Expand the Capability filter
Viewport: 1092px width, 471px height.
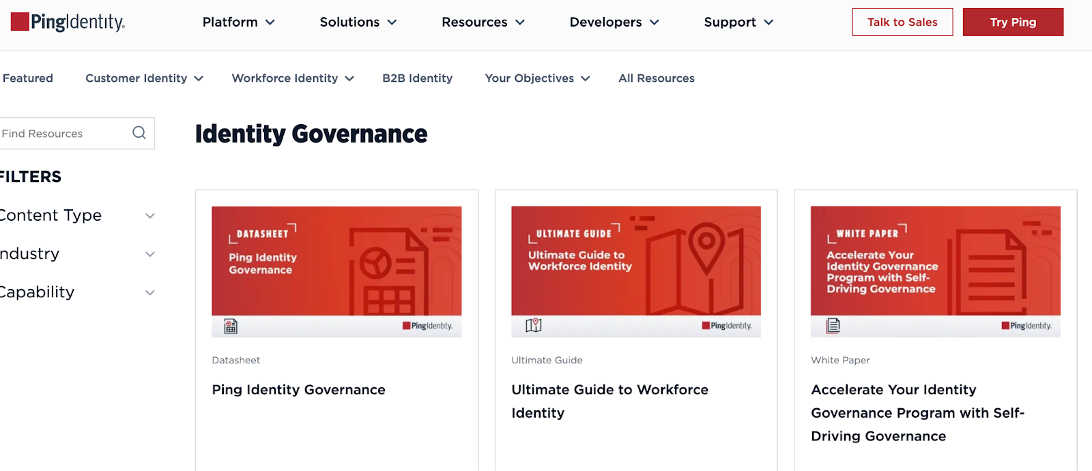click(x=77, y=292)
